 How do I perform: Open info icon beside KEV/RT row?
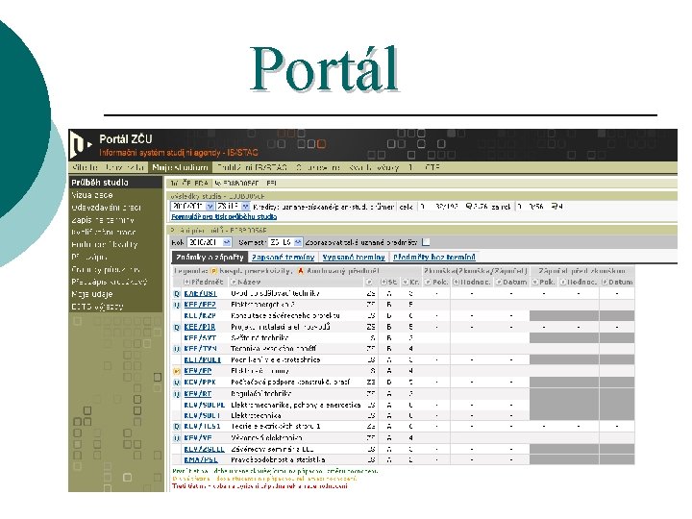[x=177, y=394]
